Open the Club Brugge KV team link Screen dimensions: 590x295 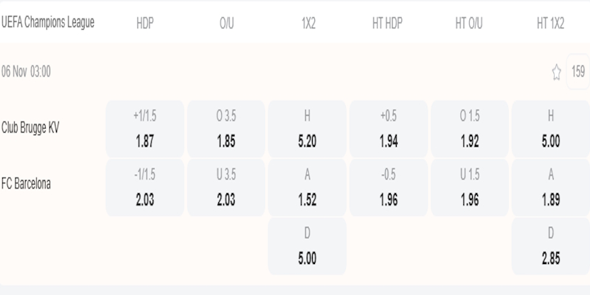coord(31,128)
